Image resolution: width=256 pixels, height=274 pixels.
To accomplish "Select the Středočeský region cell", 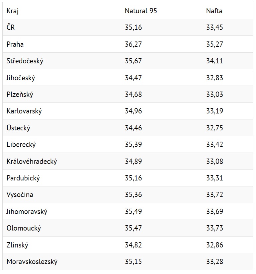I will (x=25, y=61).
